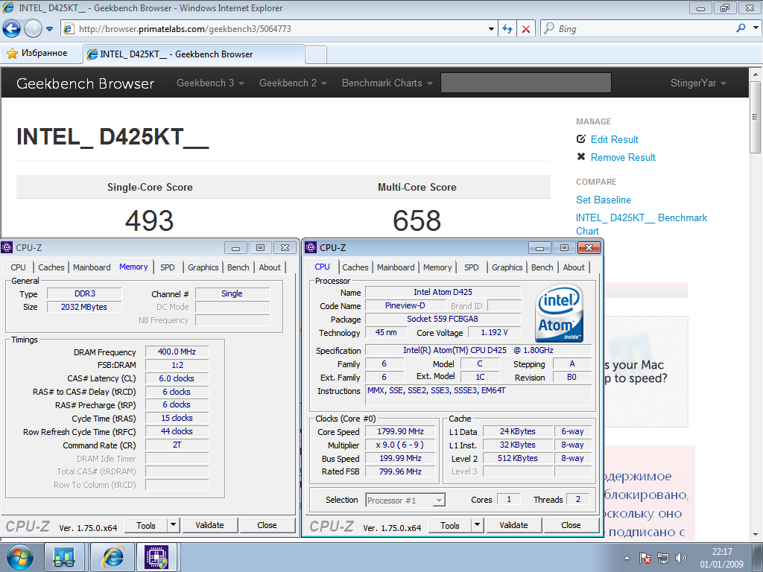The width and height of the screenshot is (763, 572).
Task: Open the Windows Start orb
Action: tap(20, 557)
